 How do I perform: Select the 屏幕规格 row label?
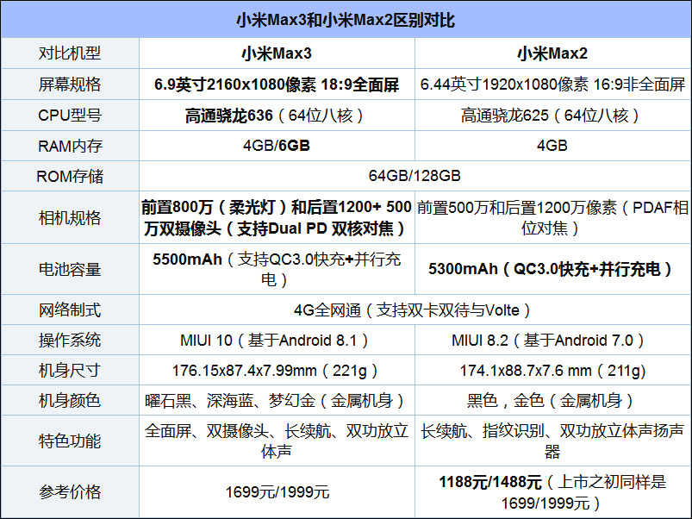click(70, 84)
